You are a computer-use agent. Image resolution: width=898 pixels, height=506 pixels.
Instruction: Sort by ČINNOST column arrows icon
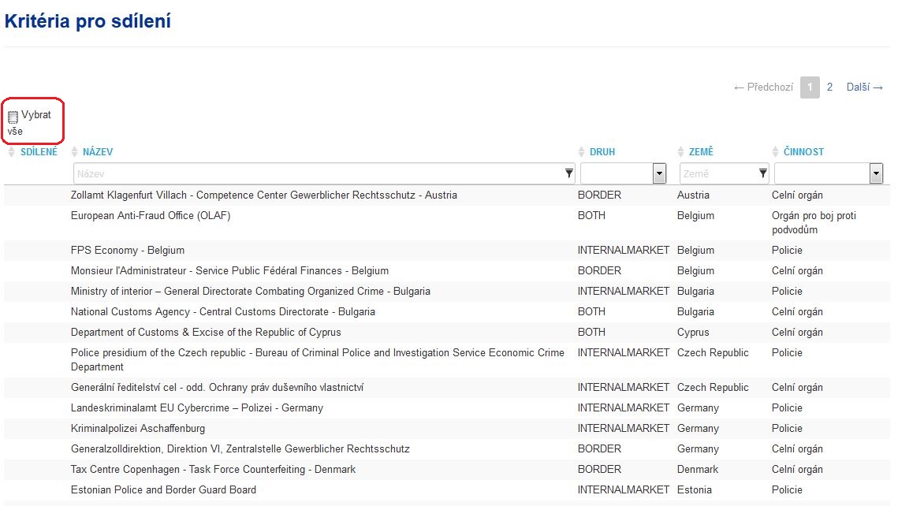coord(776,151)
